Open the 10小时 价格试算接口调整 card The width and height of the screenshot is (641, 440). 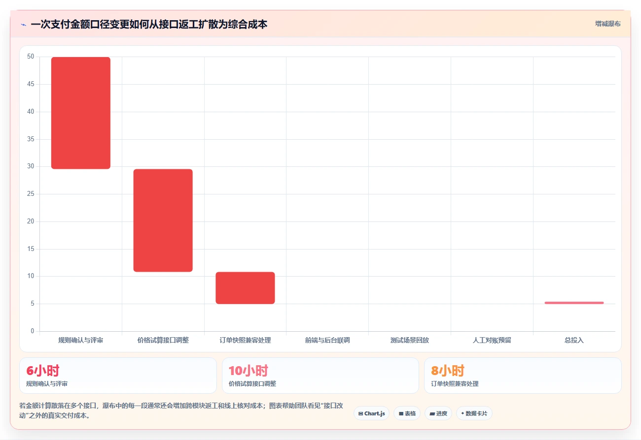pos(320,376)
